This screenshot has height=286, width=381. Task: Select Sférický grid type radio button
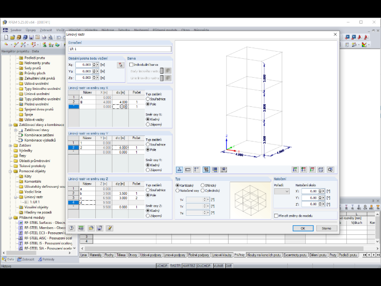(203, 185)
